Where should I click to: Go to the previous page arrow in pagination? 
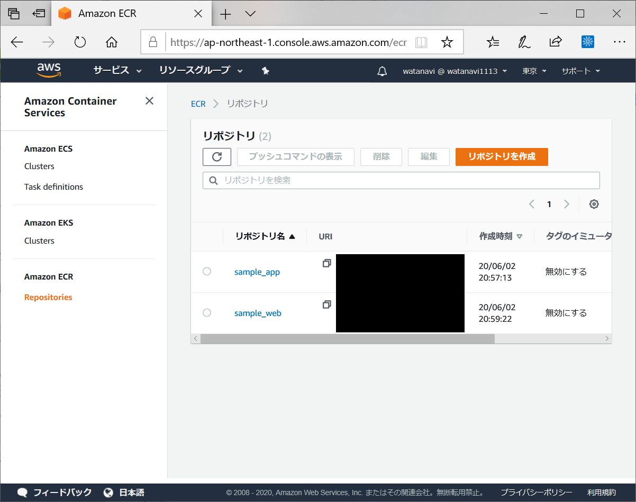[532, 204]
